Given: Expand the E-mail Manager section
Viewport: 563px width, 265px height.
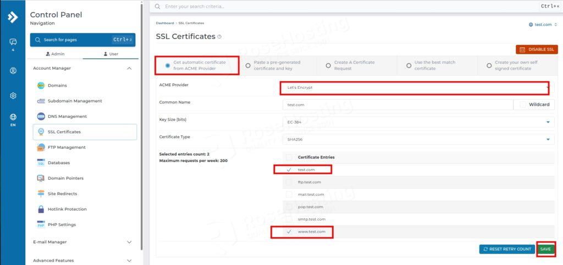Looking at the screenshot, I should click(130, 242).
